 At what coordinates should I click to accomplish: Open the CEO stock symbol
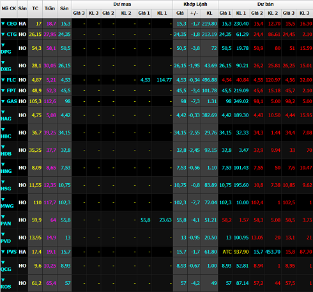tap(11, 24)
